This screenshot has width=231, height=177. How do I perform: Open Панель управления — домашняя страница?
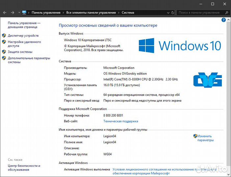pyautogui.click(x=24, y=25)
